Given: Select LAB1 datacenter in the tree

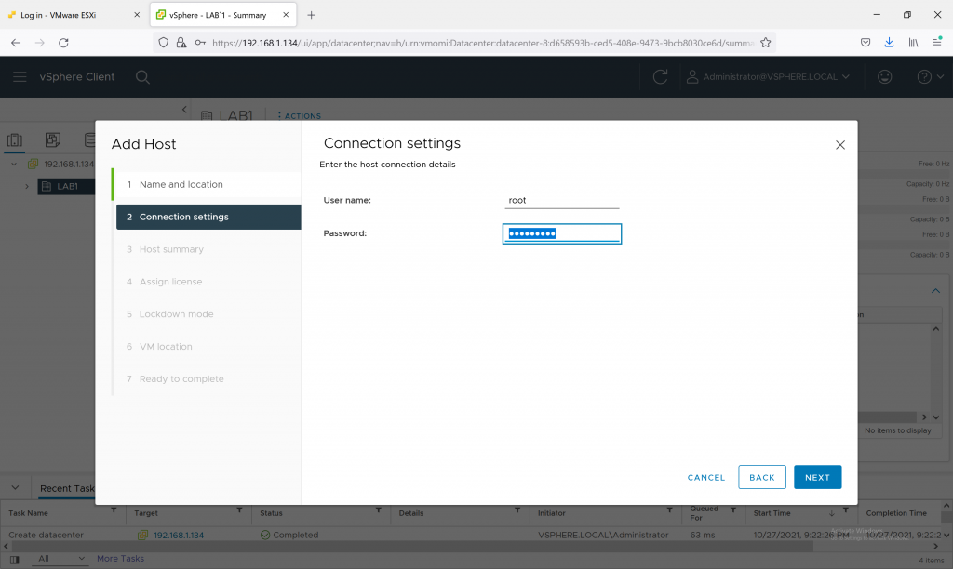Looking at the screenshot, I should tap(66, 187).
